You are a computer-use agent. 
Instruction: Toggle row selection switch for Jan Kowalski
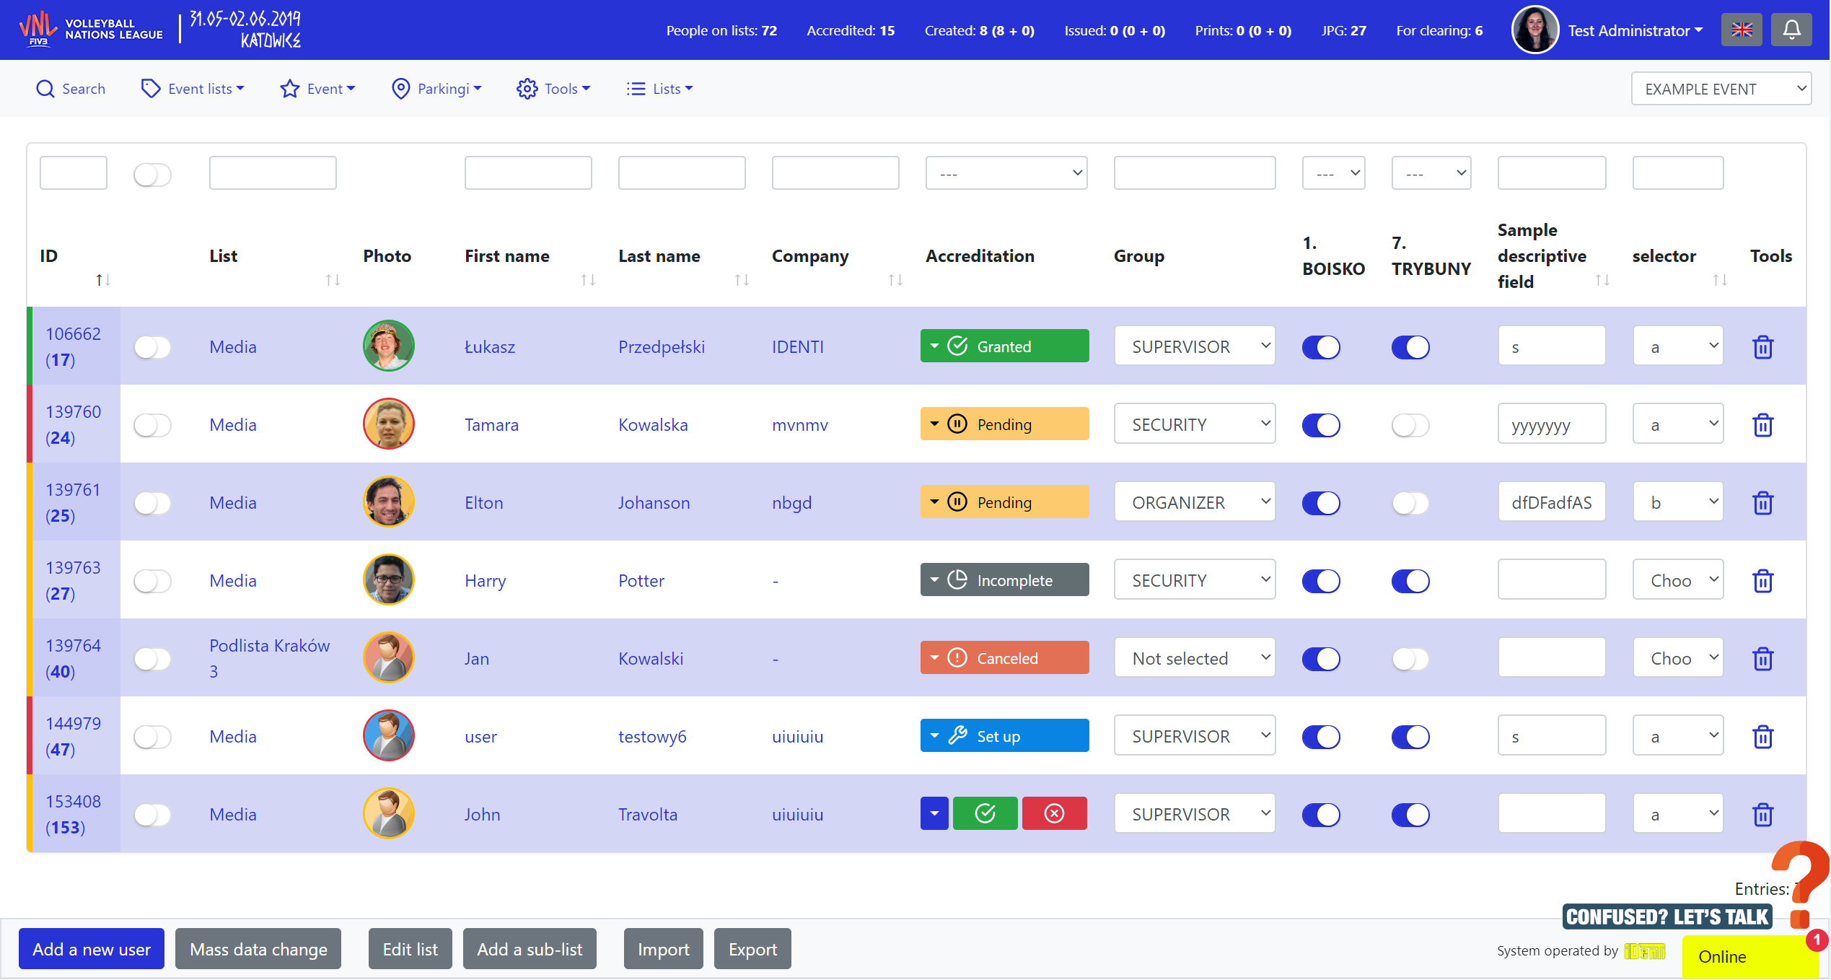tap(152, 658)
